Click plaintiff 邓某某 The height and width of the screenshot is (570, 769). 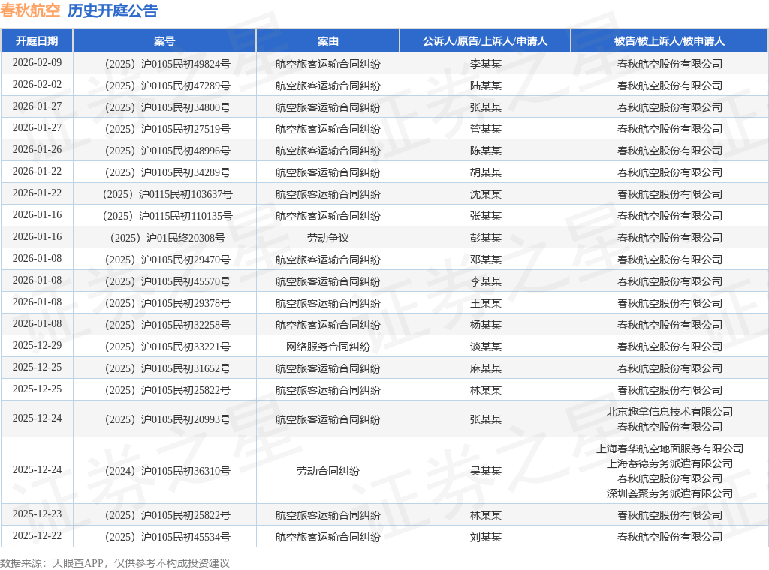pyautogui.click(x=486, y=259)
